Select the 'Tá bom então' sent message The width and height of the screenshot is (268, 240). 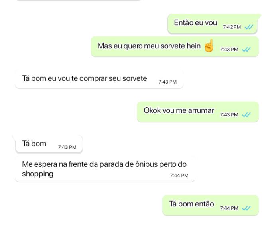[x=191, y=204]
